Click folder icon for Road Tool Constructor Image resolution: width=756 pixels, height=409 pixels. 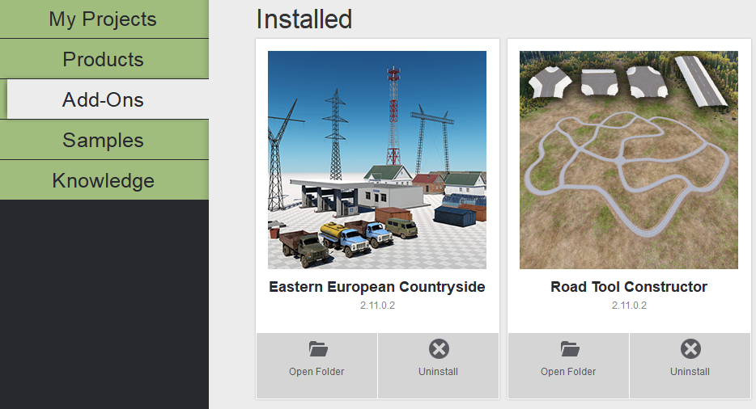tap(570, 349)
